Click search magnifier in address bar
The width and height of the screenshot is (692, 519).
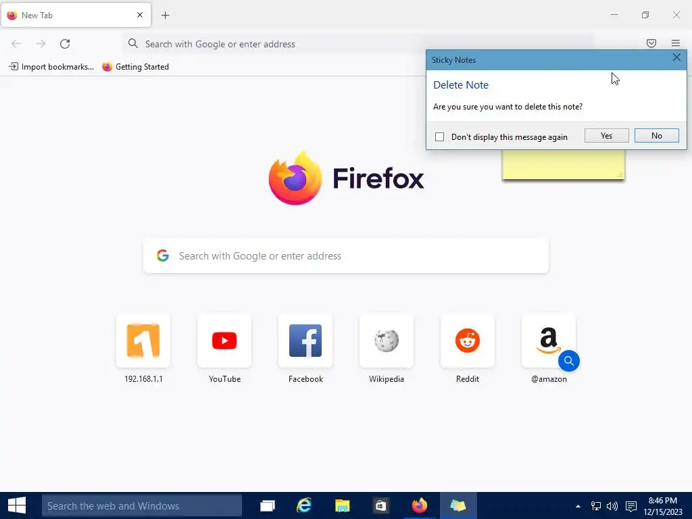click(133, 43)
